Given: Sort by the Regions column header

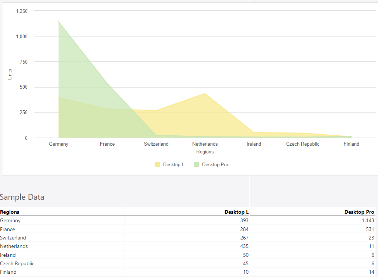Looking at the screenshot, I should click(x=10, y=212).
